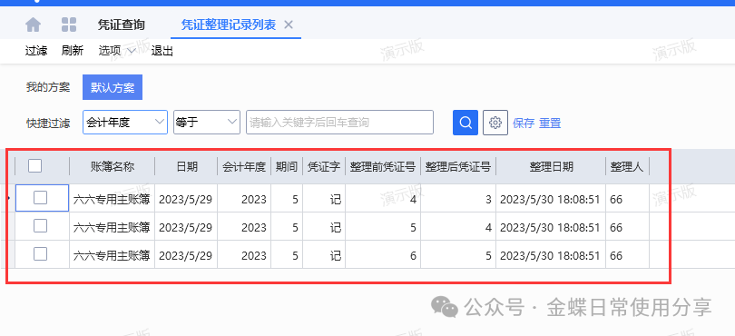The width and height of the screenshot is (735, 336).
Task: Expand the 选项 menu
Action: [x=117, y=51]
